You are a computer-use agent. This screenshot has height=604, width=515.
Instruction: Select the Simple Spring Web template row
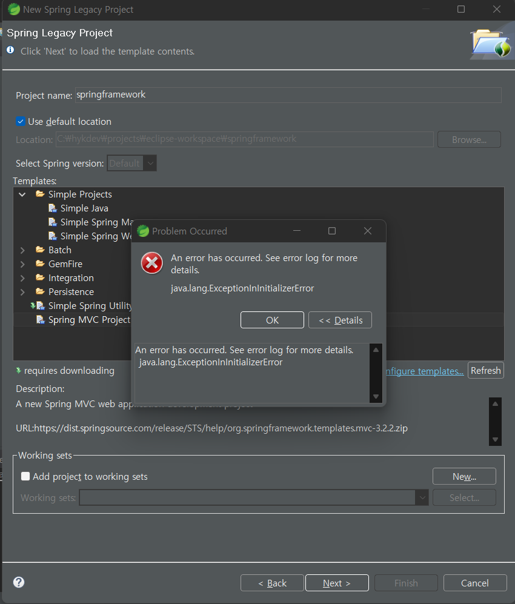coord(96,236)
